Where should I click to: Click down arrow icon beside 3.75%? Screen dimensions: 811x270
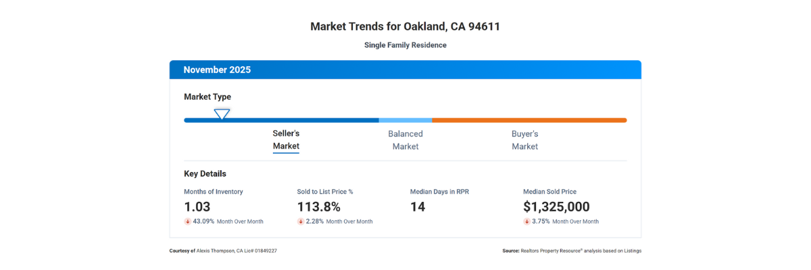tap(526, 221)
